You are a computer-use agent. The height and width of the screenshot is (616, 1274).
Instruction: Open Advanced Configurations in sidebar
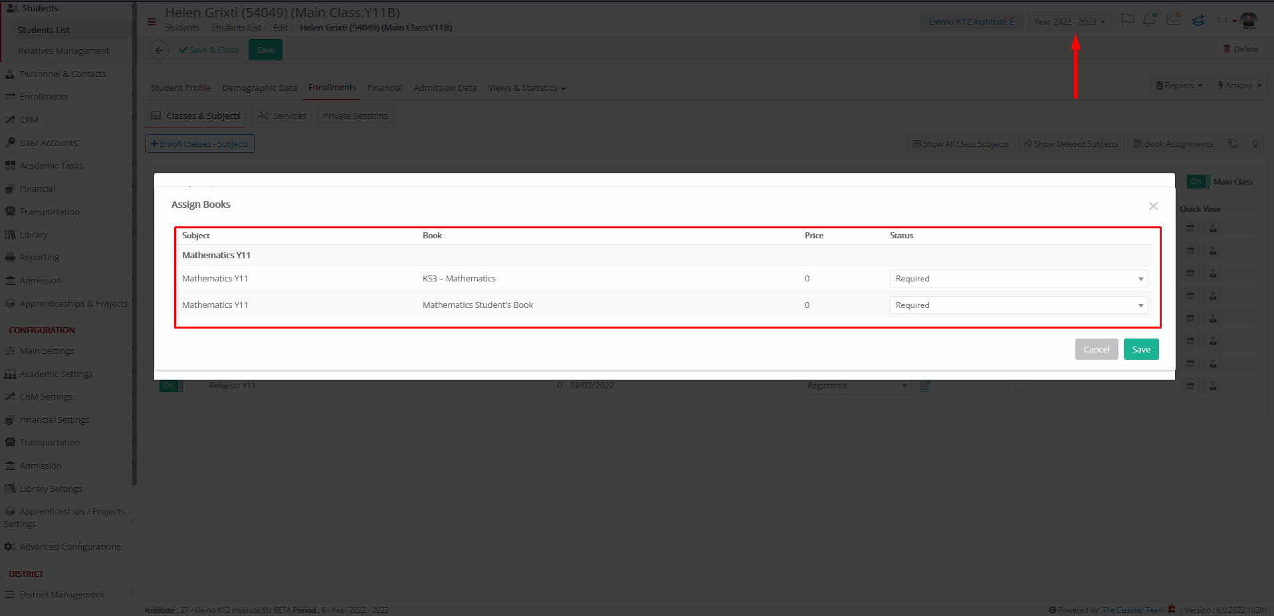point(70,546)
